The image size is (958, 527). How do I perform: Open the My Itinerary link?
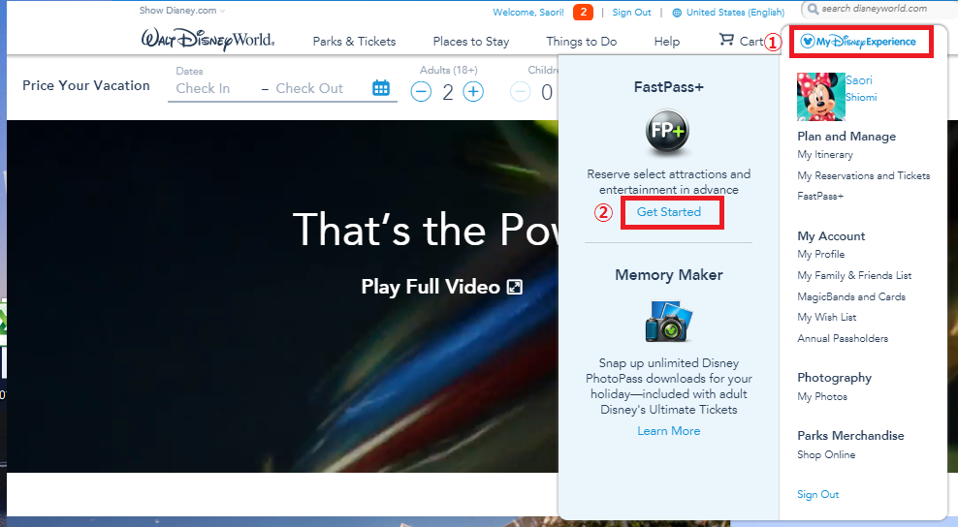(825, 154)
